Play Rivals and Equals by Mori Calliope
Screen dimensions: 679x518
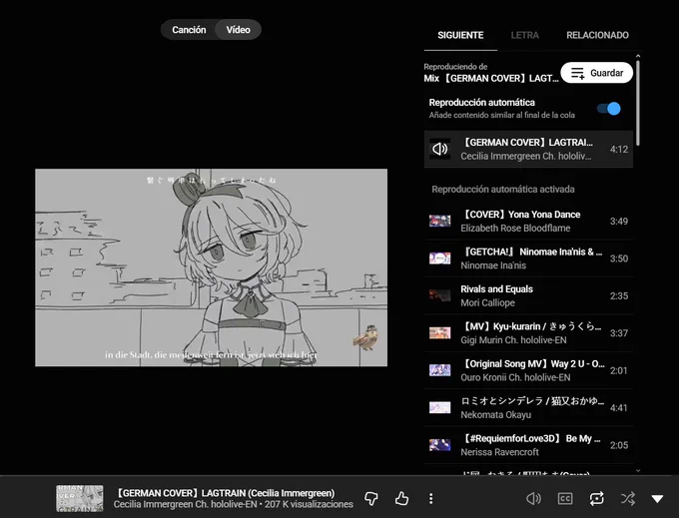click(x=528, y=296)
